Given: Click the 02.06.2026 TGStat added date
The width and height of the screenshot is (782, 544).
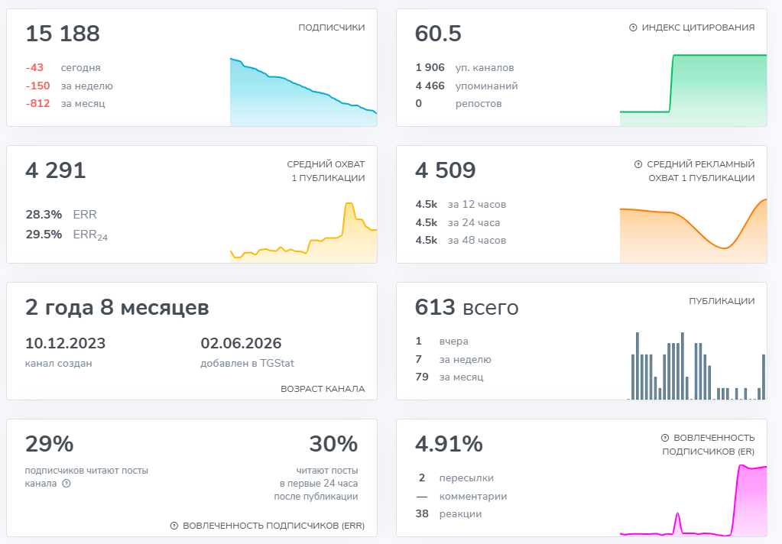Looking at the screenshot, I should (241, 343).
